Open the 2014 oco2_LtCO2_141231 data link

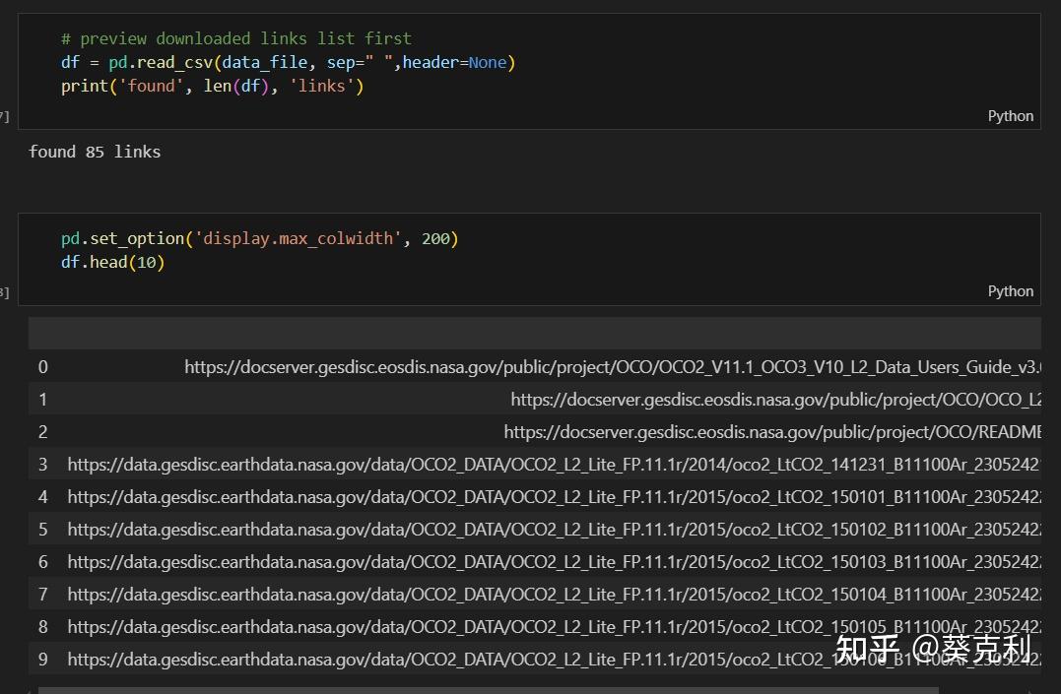pos(552,464)
